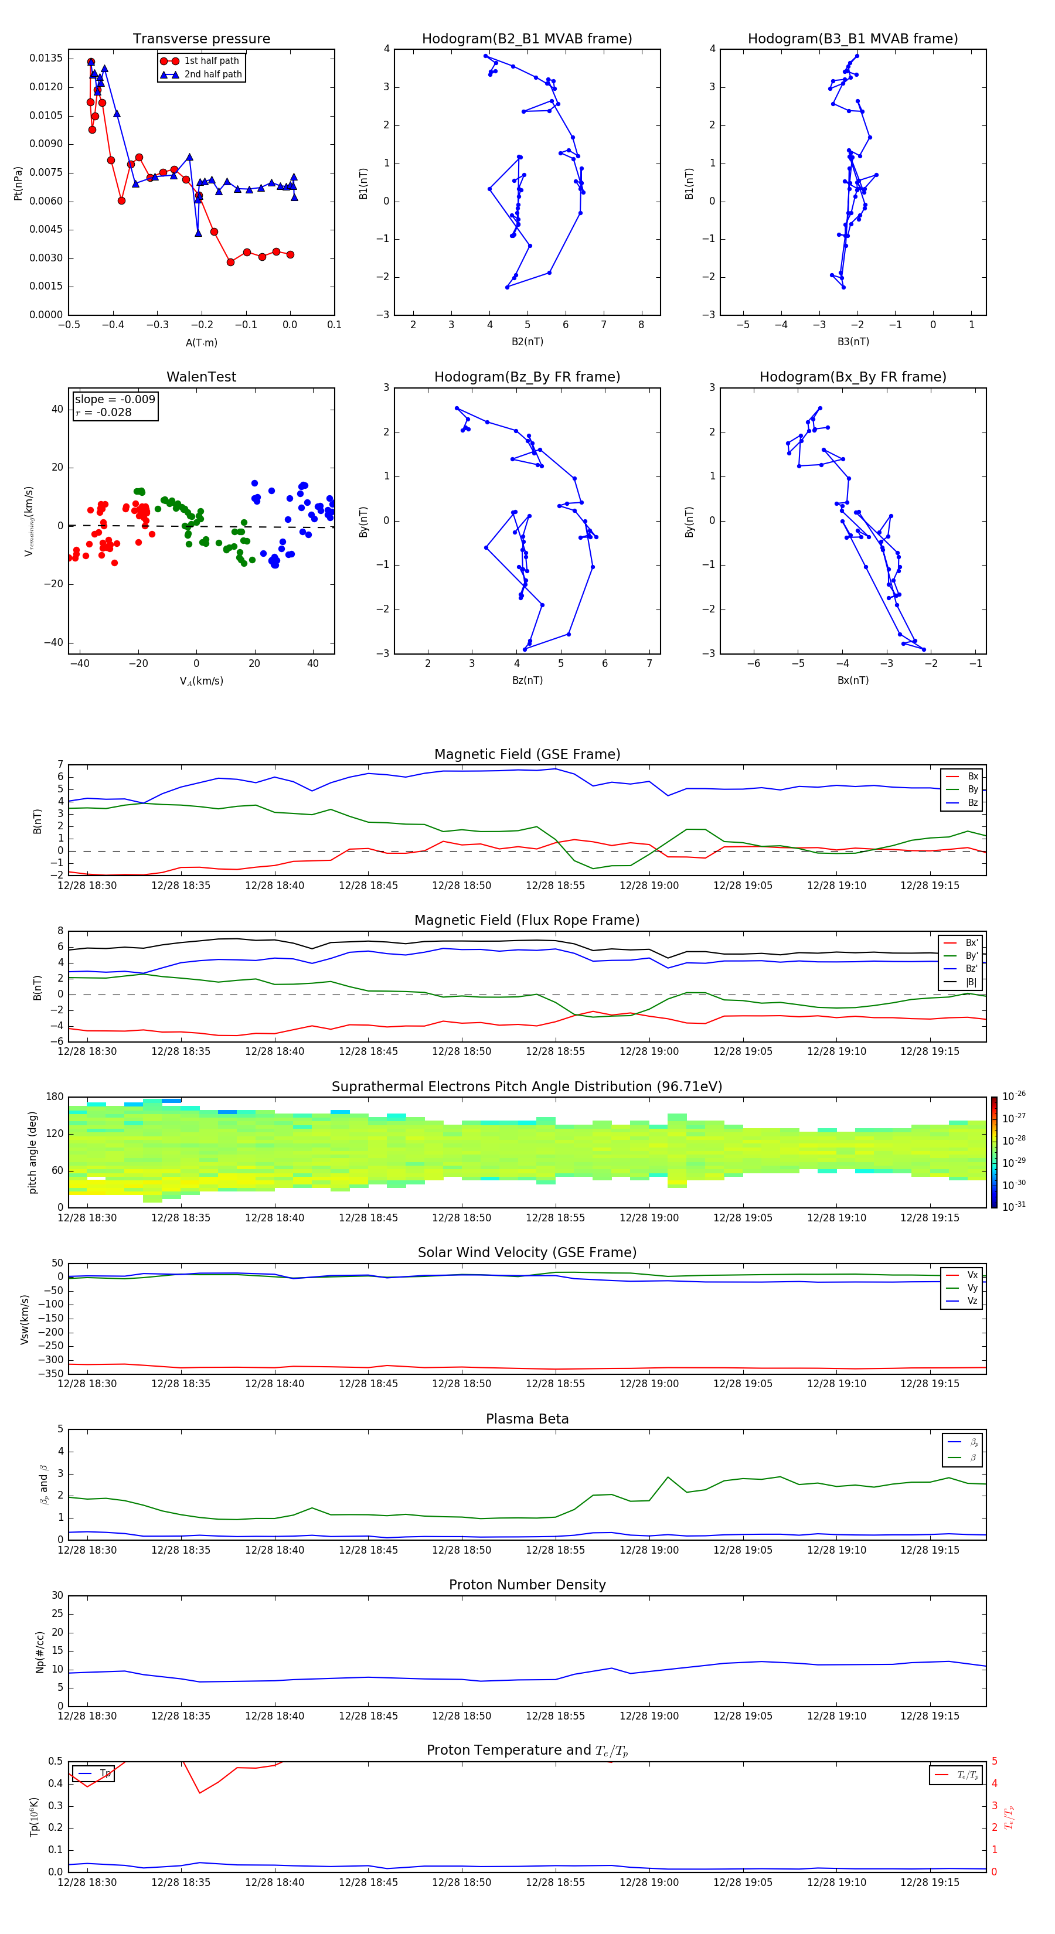Click the 'Plasma Beta' plot title
The image size is (1055, 1934).
527,1419
